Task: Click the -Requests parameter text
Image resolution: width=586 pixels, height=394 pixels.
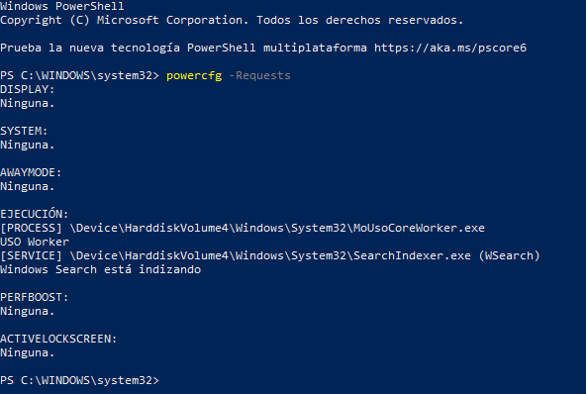Action: pyautogui.click(x=259, y=76)
